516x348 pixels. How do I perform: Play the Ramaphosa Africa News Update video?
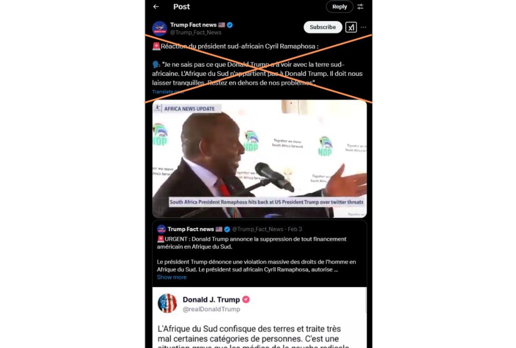(x=259, y=159)
